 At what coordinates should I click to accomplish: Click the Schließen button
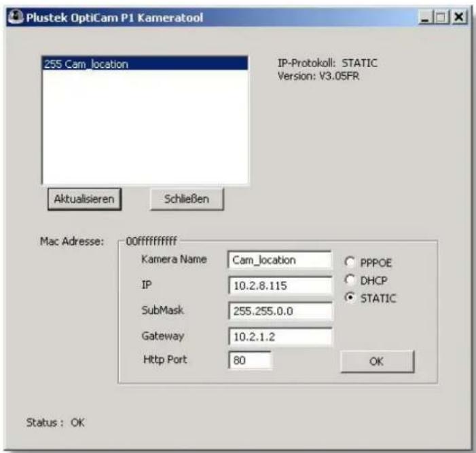pos(187,199)
